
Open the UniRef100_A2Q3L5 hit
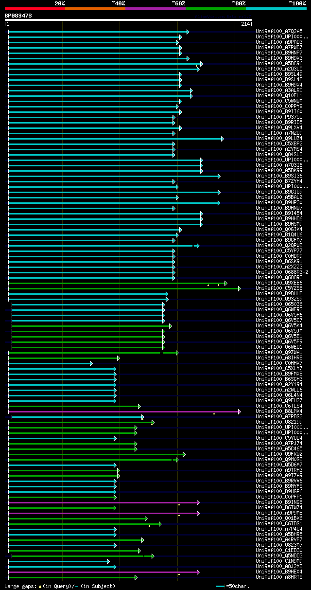pos(280,69)
